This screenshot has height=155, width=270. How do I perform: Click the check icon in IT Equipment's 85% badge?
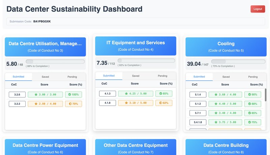(x=161, y=94)
